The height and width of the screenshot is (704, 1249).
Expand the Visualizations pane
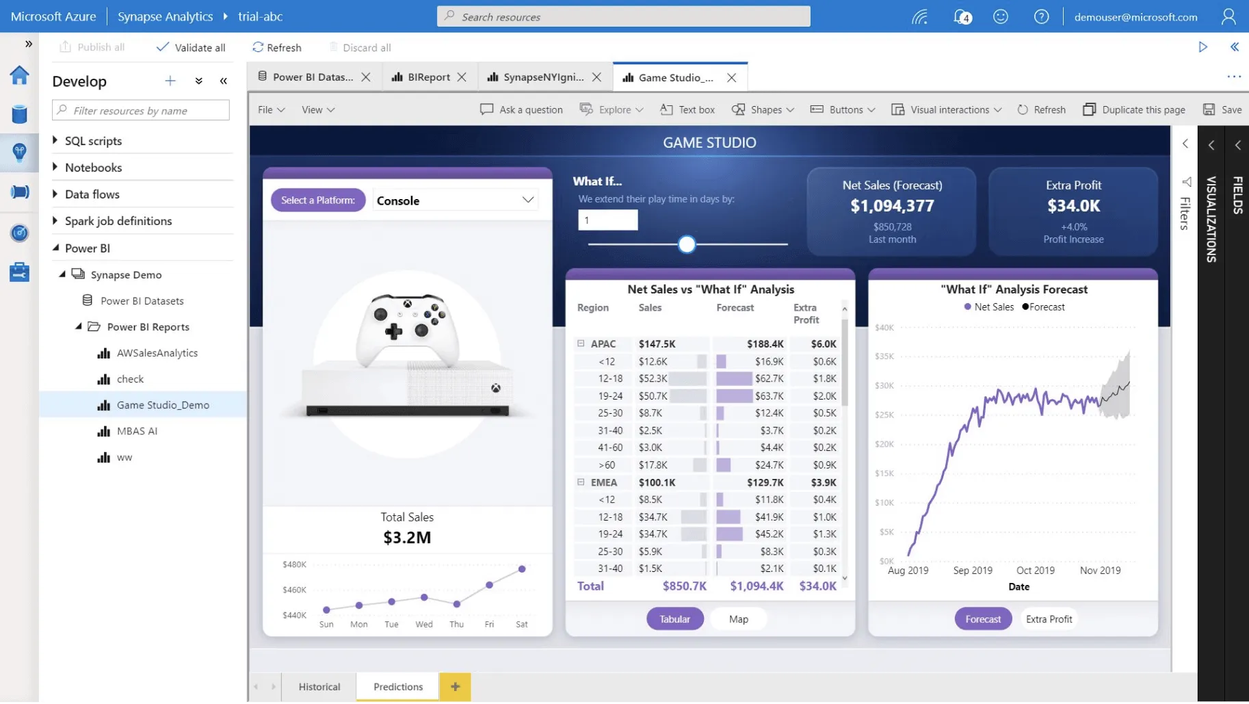coord(1211,145)
